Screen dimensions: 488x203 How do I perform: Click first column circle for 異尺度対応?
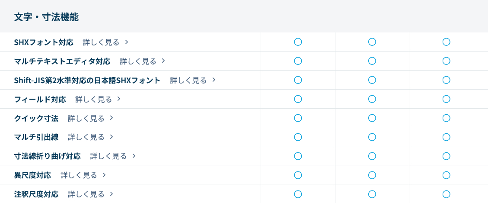298,175
